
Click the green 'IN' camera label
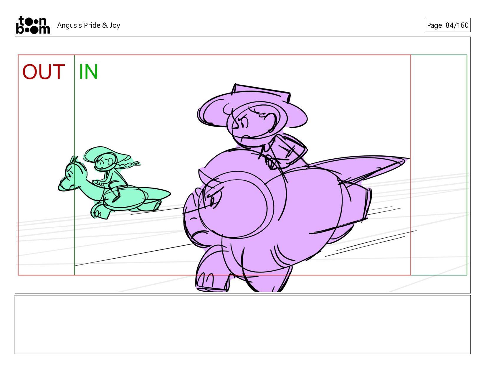pos(88,72)
